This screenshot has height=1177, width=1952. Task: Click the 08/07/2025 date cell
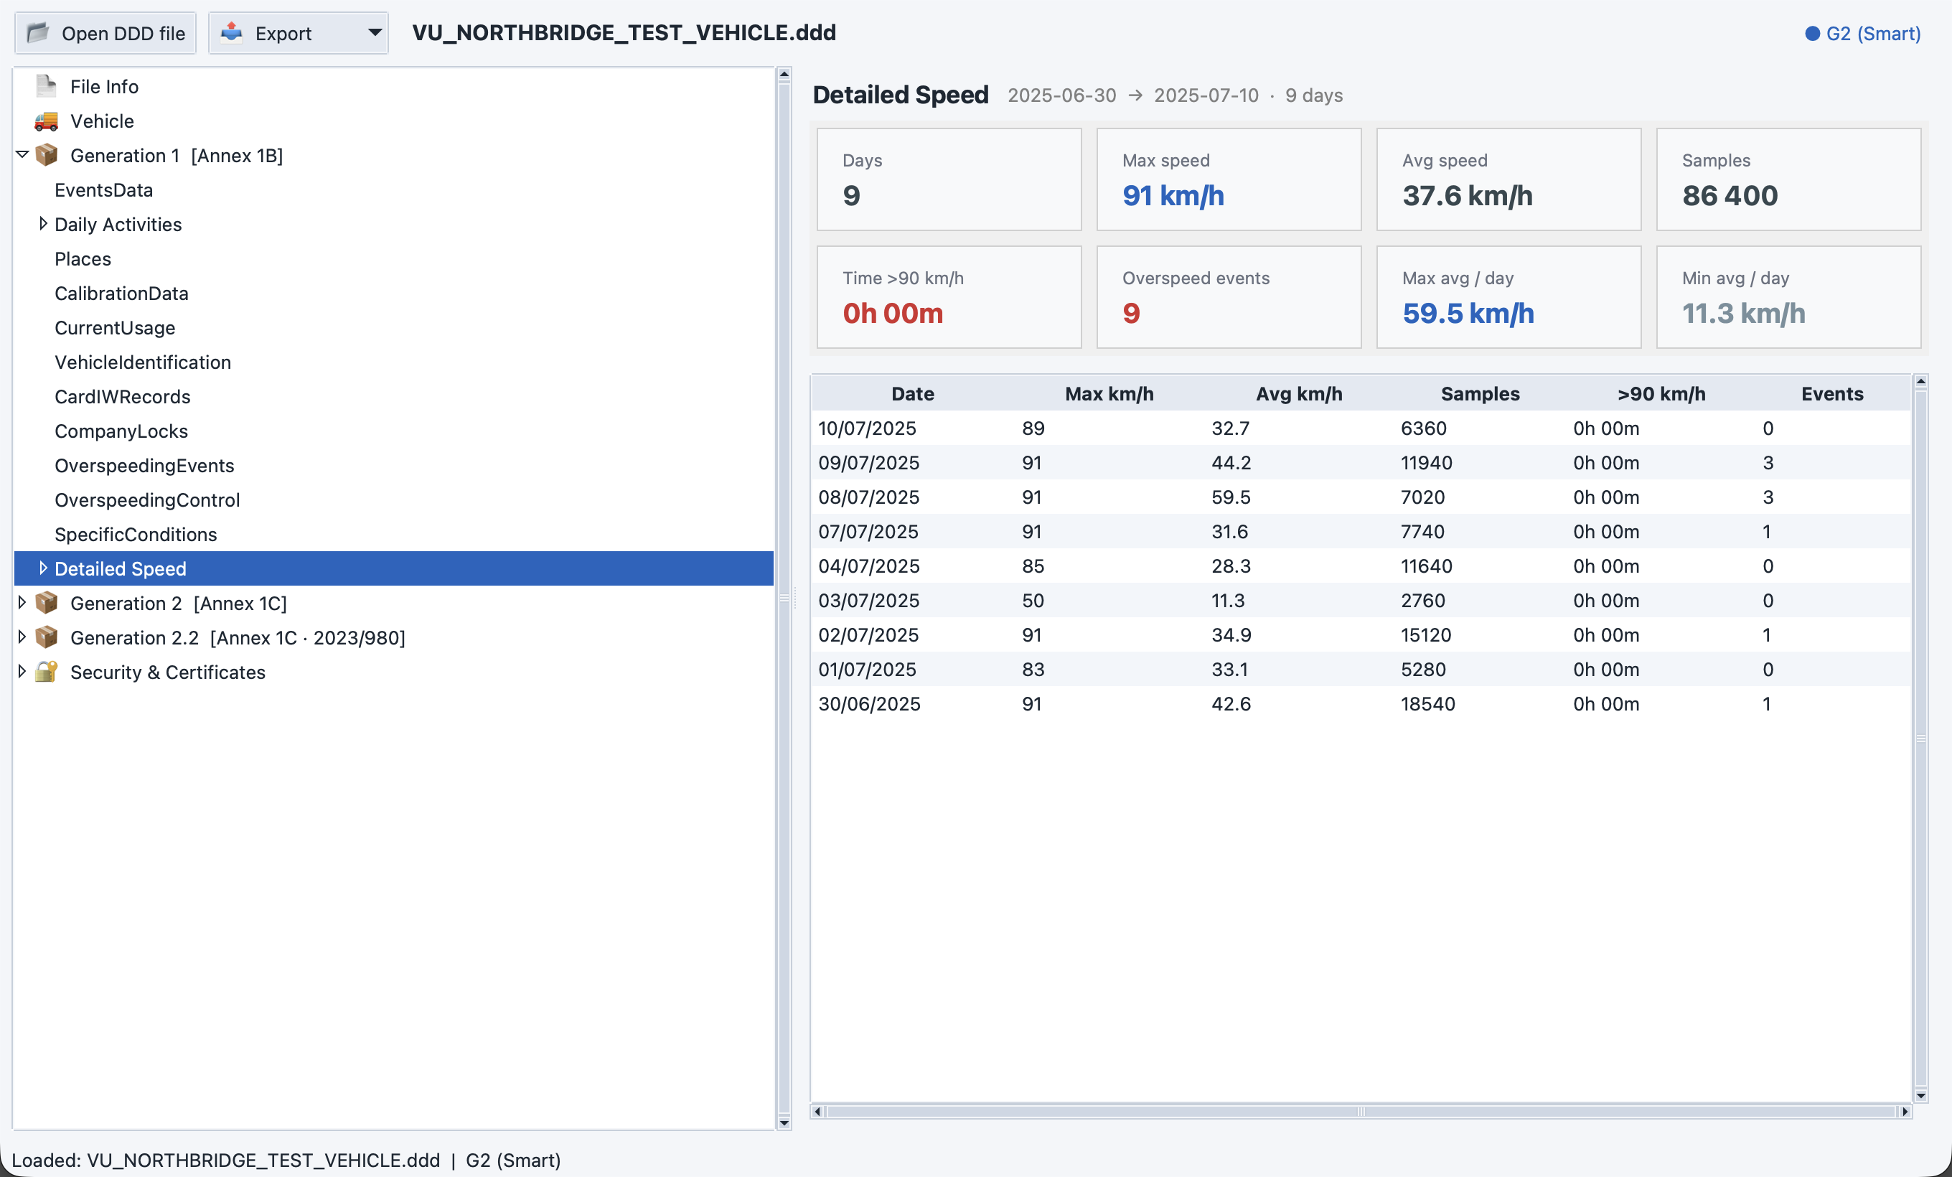click(x=868, y=497)
